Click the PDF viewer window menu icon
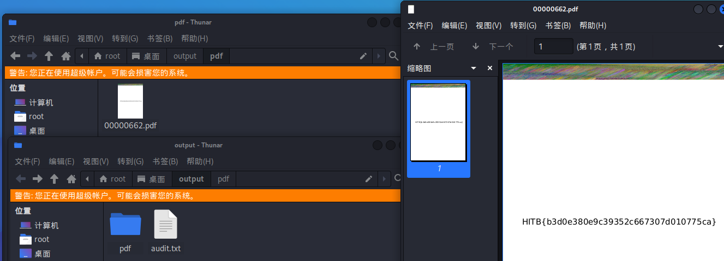The height and width of the screenshot is (261, 724). pos(411,9)
